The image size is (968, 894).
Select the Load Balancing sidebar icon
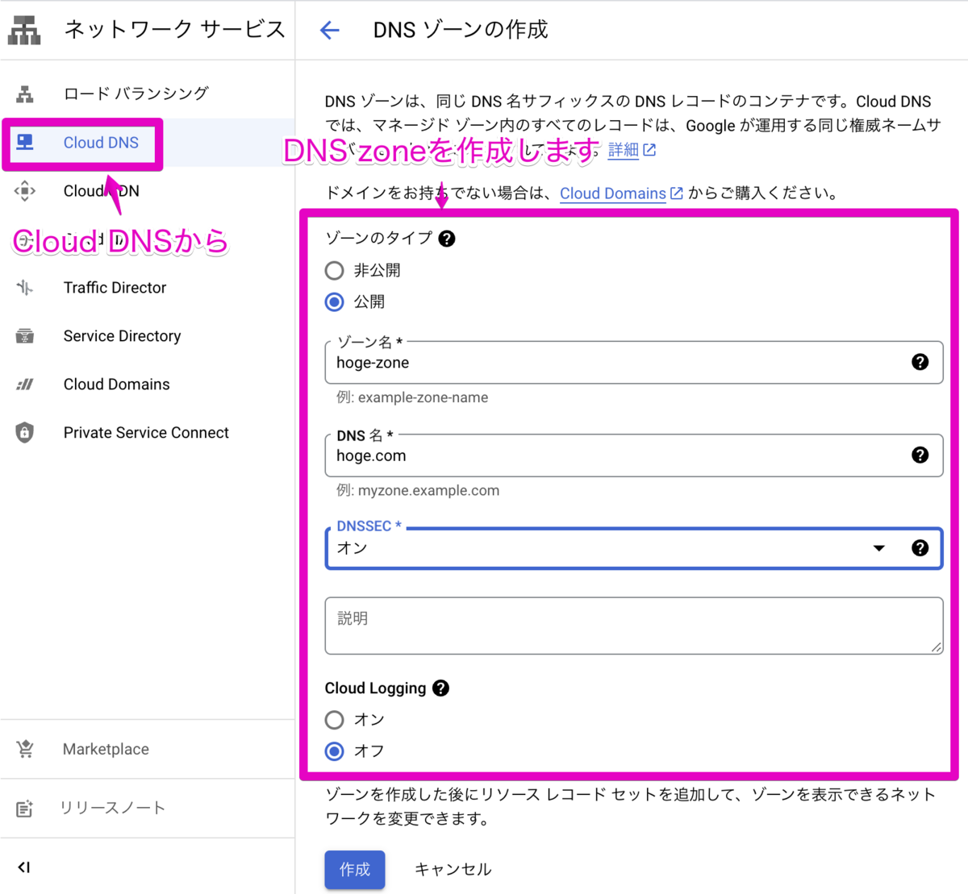pyautogui.click(x=25, y=94)
